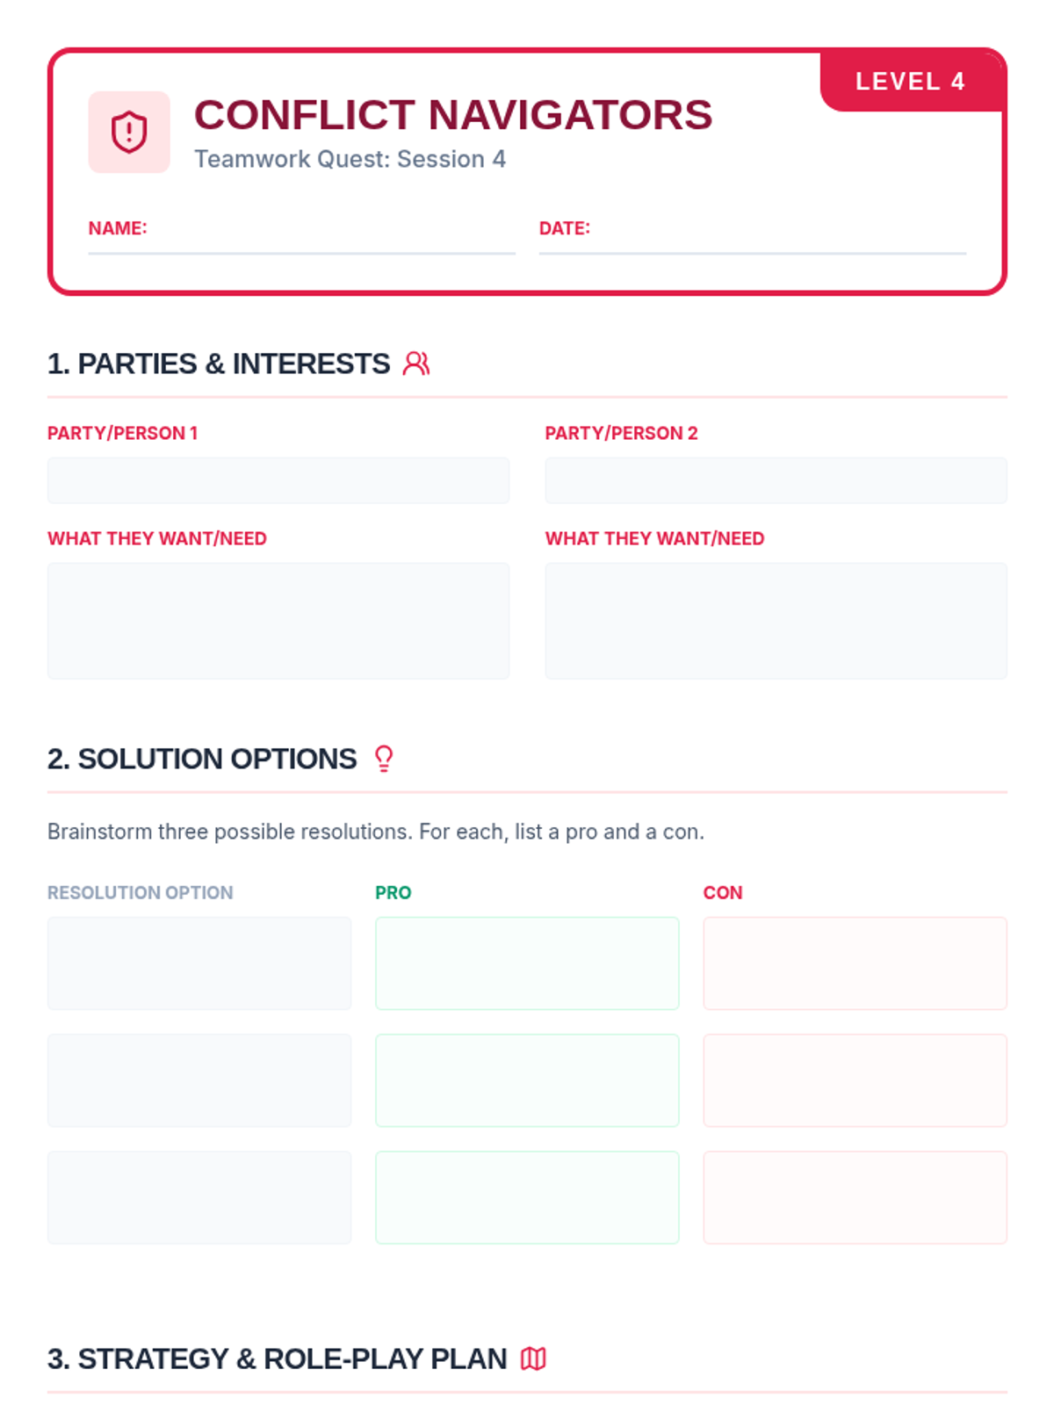Click Party 1's What They Want/Need box
The width and height of the screenshot is (1054, 1405).
278,621
